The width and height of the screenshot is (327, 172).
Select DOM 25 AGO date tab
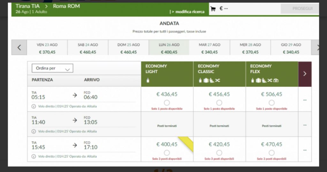(x=128, y=48)
